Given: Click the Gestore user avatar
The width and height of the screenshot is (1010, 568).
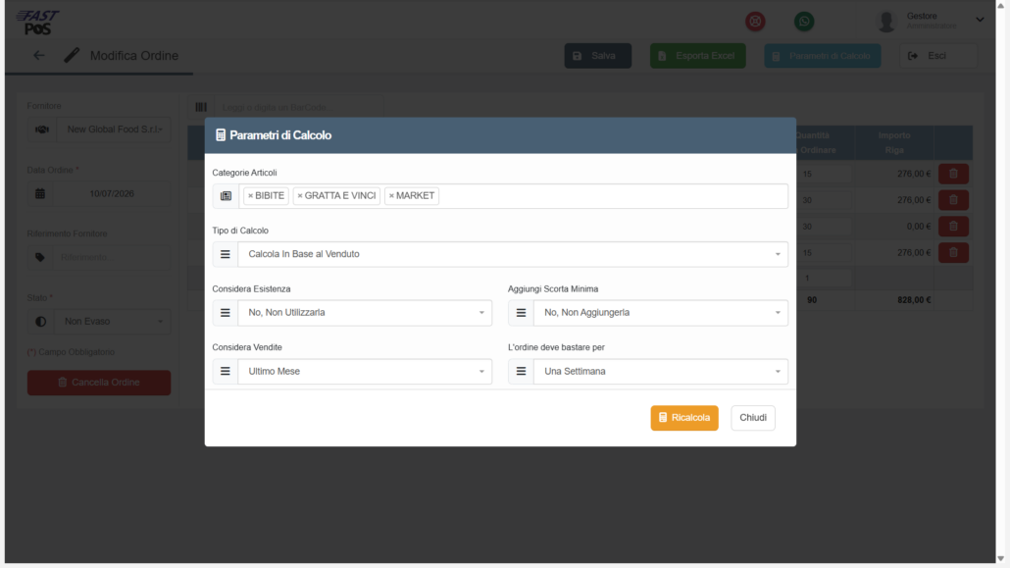Looking at the screenshot, I should click(887, 22).
